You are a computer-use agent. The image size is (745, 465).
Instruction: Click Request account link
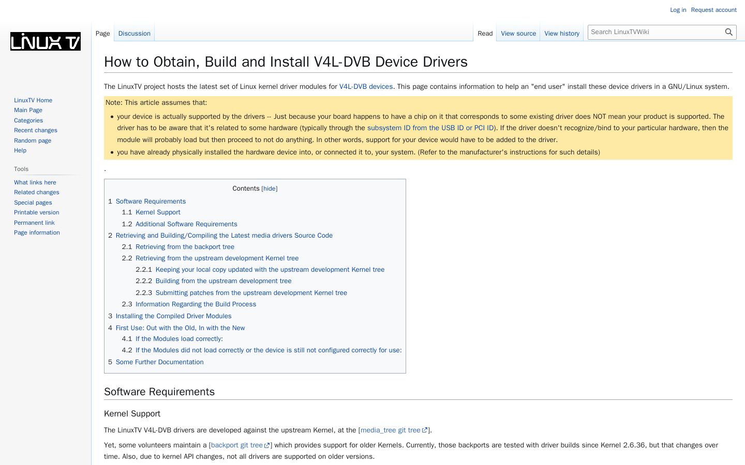click(713, 10)
